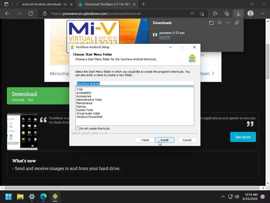Select Accessibility in the folder list
This screenshot has height=203, width=270.
[84, 93]
